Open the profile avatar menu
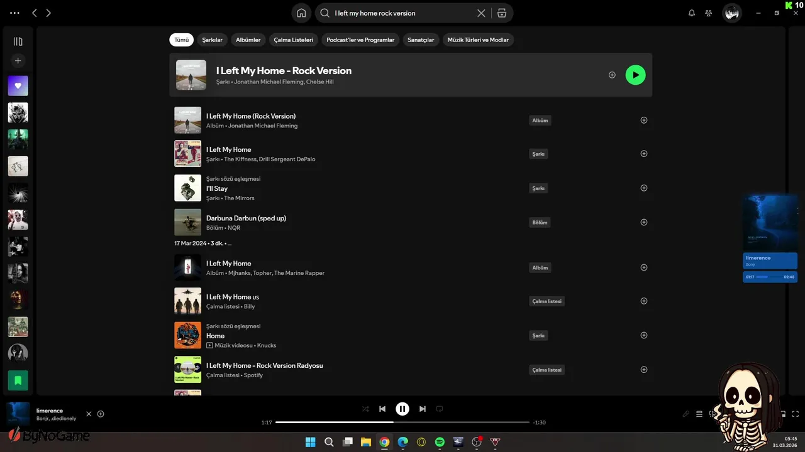The image size is (805, 452). click(731, 13)
